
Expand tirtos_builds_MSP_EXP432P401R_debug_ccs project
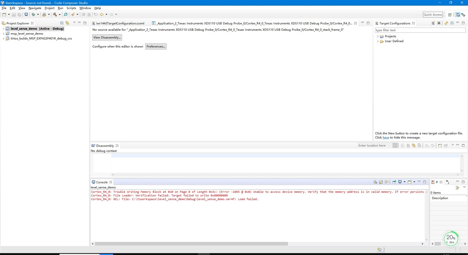pos(3,38)
